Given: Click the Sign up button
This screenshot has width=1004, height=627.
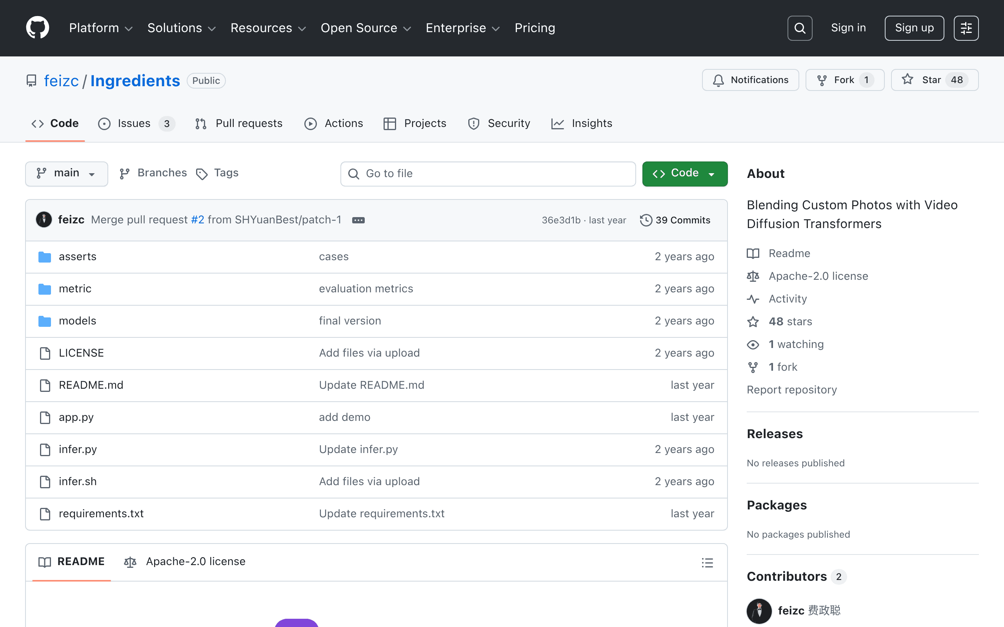Looking at the screenshot, I should [x=914, y=28].
